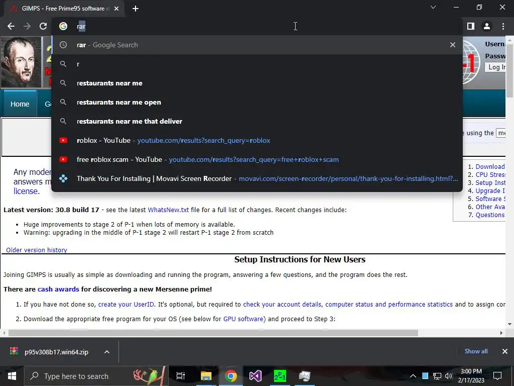The image size is (514, 386).
Task: Select 'restaurants near me' suggestion
Action: pyautogui.click(x=257, y=83)
